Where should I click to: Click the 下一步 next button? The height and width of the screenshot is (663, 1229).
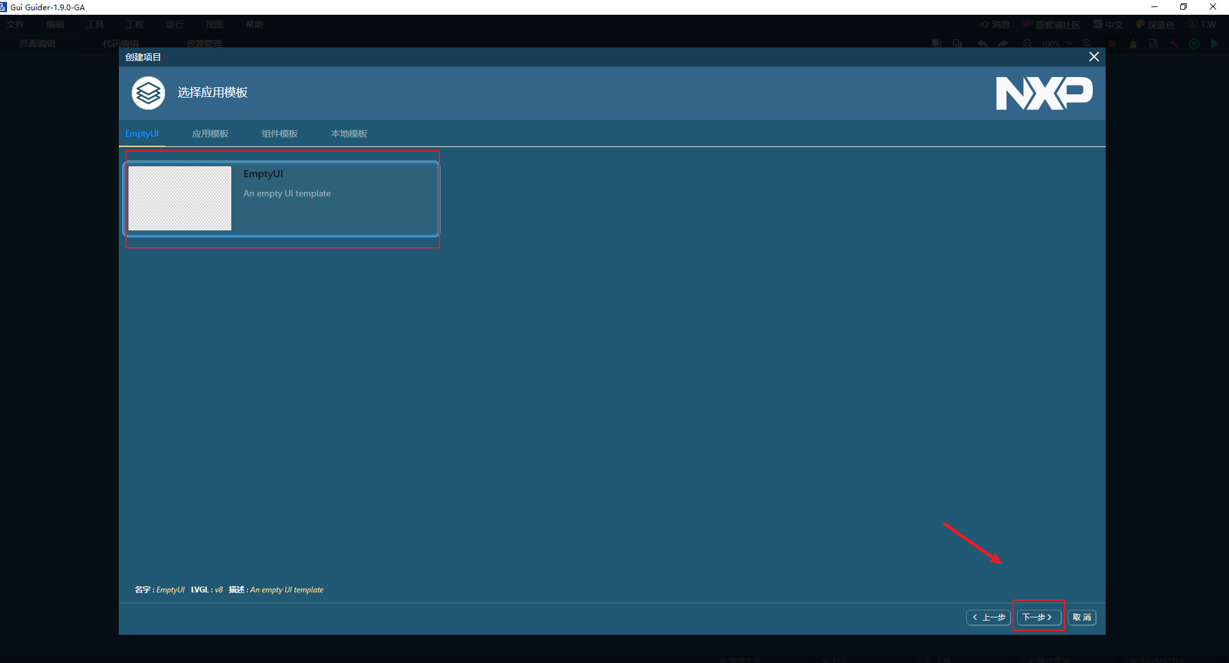point(1038,617)
